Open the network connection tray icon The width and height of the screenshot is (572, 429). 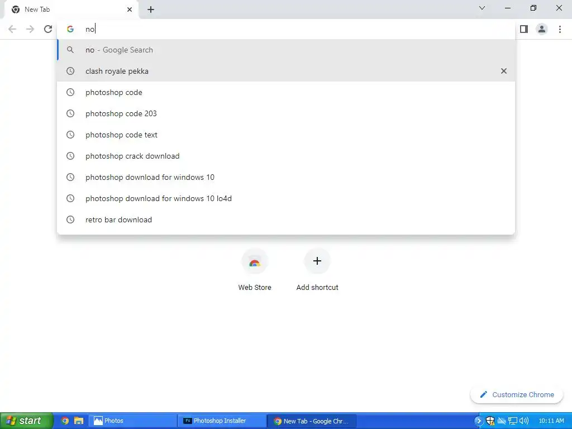[x=513, y=421]
